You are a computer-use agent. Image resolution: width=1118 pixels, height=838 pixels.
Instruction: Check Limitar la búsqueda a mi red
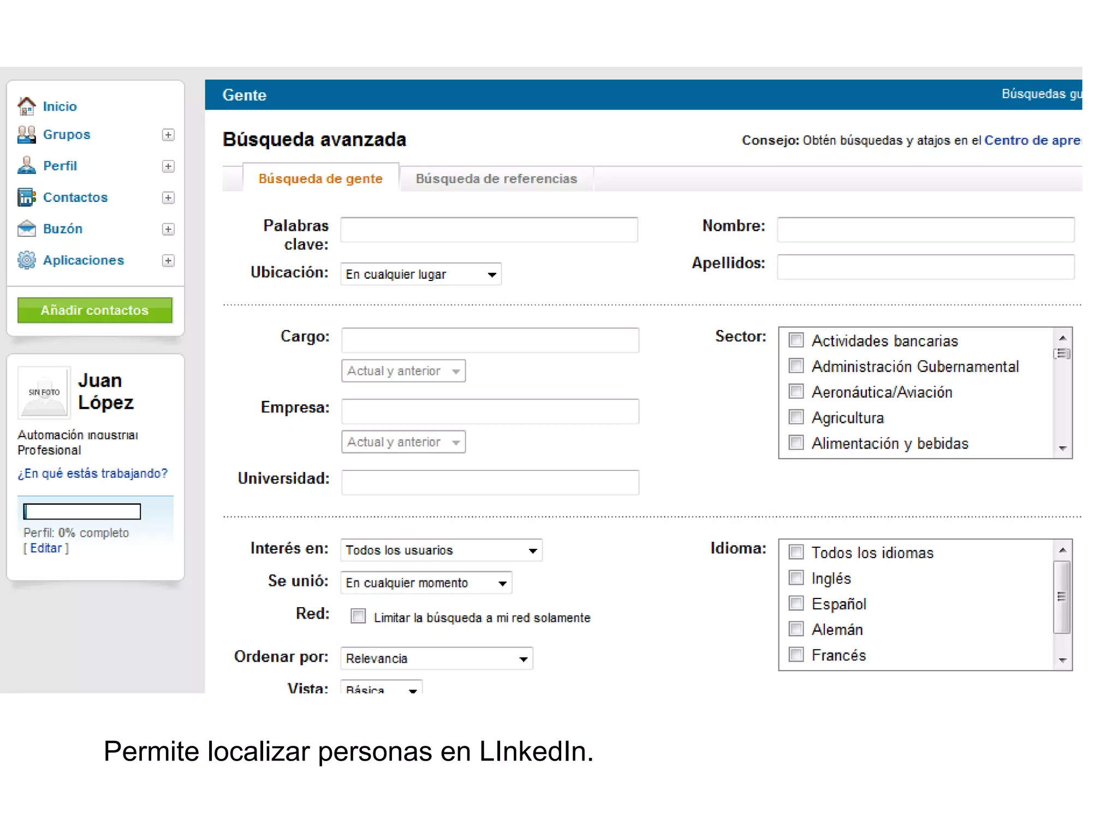click(x=358, y=616)
